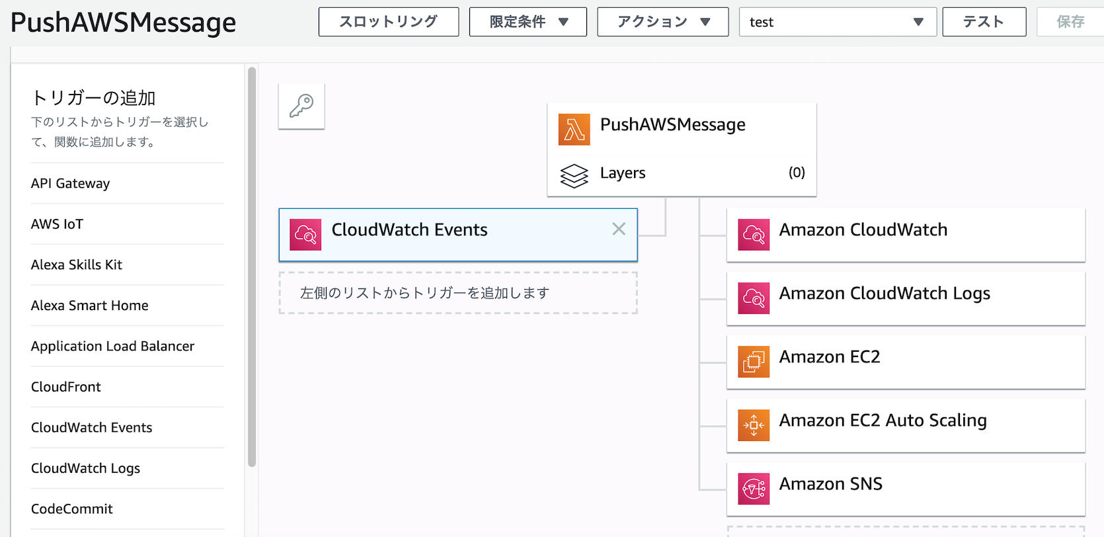The height and width of the screenshot is (537, 1104).
Task: Click the Amazon CloudWatch Logs icon
Action: [754, 298]
